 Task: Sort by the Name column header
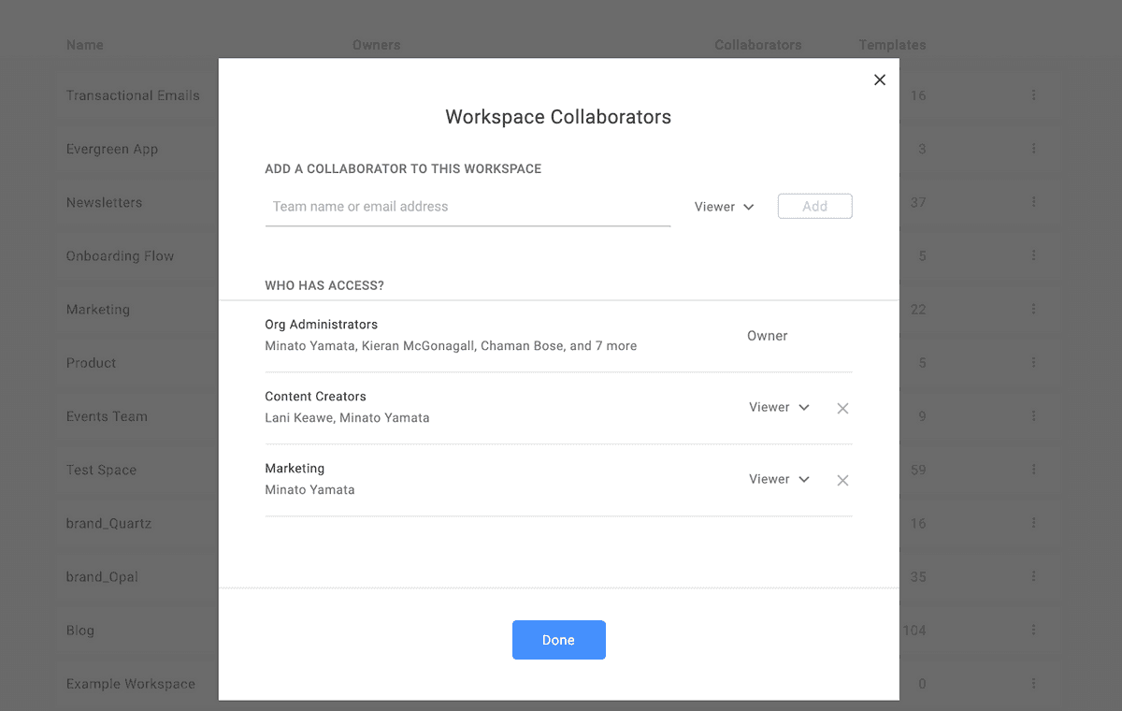click(84, 45)
